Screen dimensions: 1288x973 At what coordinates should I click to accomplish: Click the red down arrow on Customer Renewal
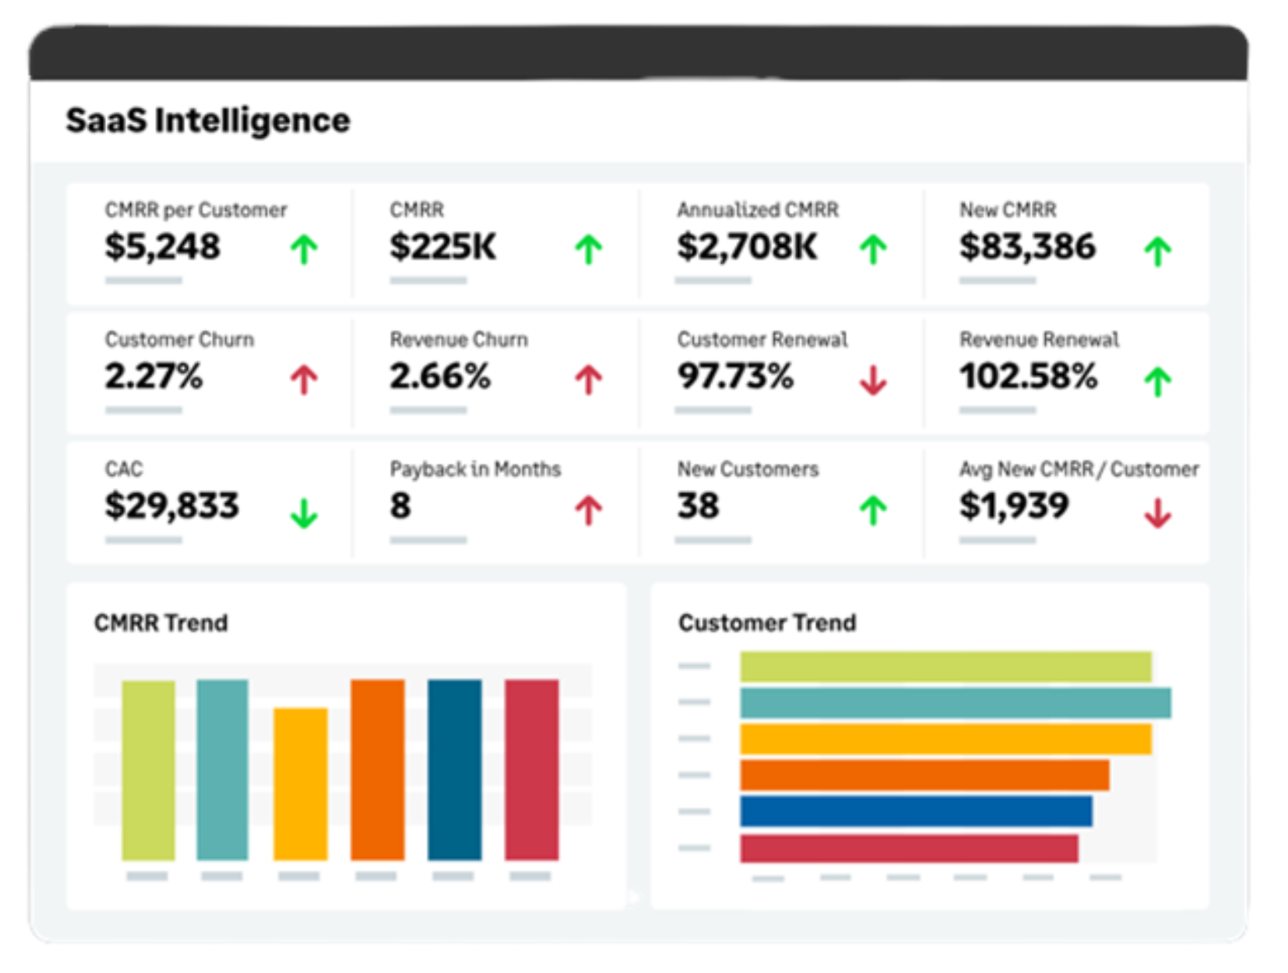873,380
